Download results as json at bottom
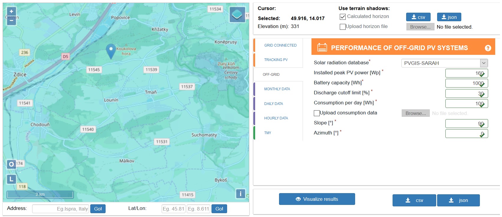This screenshot has height=217, width=502. [x=458, y=200]
